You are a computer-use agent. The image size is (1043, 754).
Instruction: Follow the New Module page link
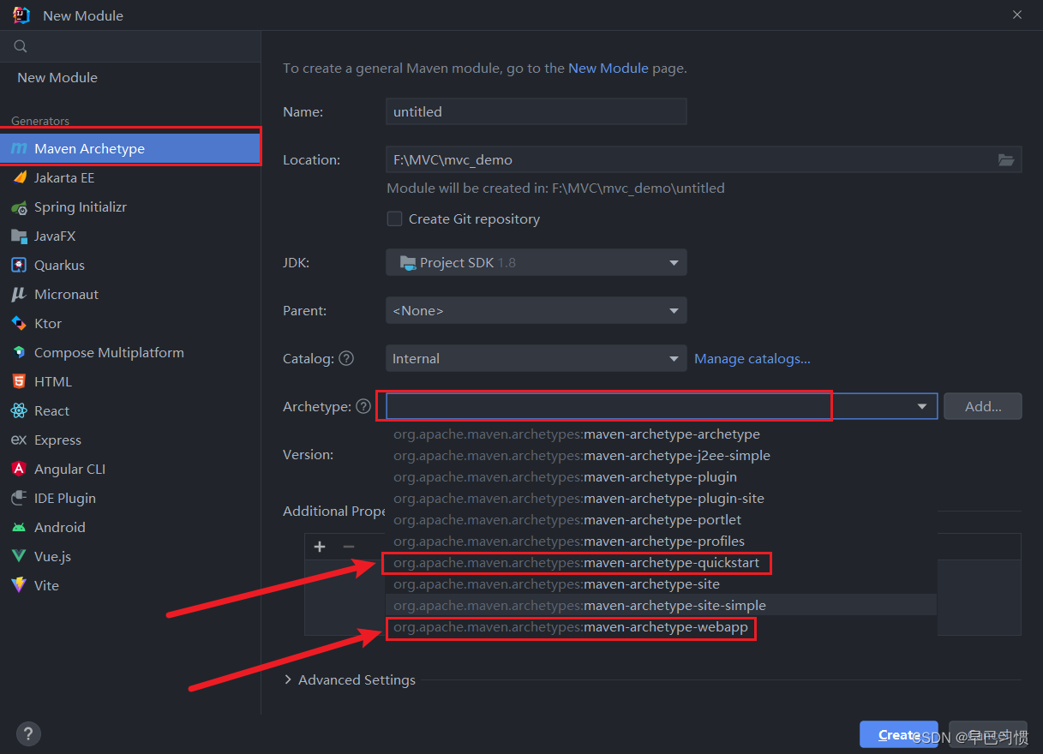(x=608, y=69)
